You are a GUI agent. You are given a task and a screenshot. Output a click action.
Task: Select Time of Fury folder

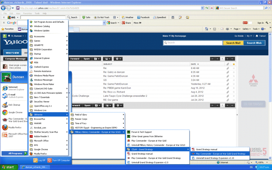[97, 123]
